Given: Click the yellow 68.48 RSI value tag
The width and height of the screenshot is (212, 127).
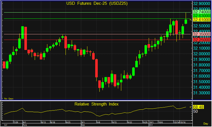Looking at the screenshot, I should click(199, 107).
